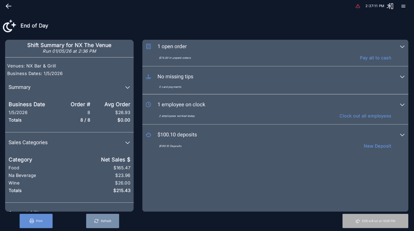Screen dimensions: 414x231
Task: Click the piggy bank icon next to deposits
Action: click(x=148, y=135)
